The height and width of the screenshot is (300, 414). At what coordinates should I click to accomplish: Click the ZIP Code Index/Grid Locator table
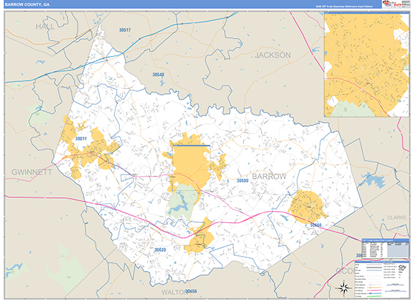[385, 248]
